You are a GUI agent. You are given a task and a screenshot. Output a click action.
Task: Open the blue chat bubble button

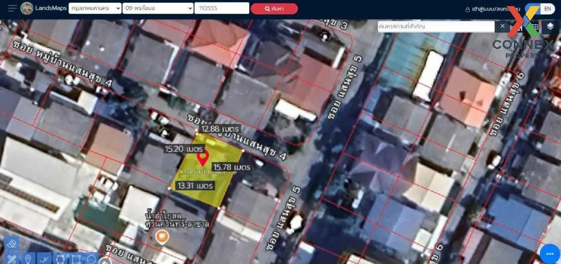549,254
